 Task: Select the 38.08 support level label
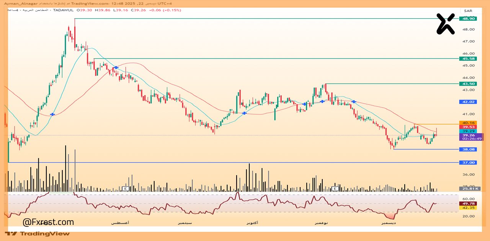469,150
